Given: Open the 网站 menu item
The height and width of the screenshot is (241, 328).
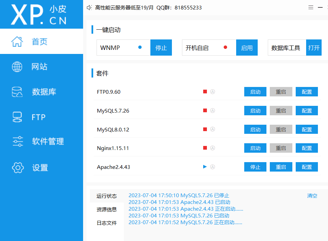Looking at the screenshot, I should (x=41, y=67).
